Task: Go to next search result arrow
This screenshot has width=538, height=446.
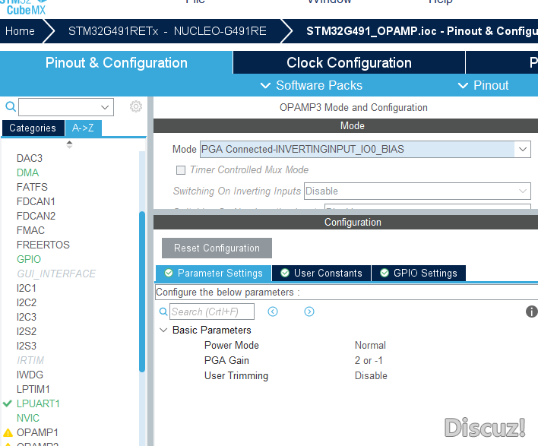Action: point(309,312)
